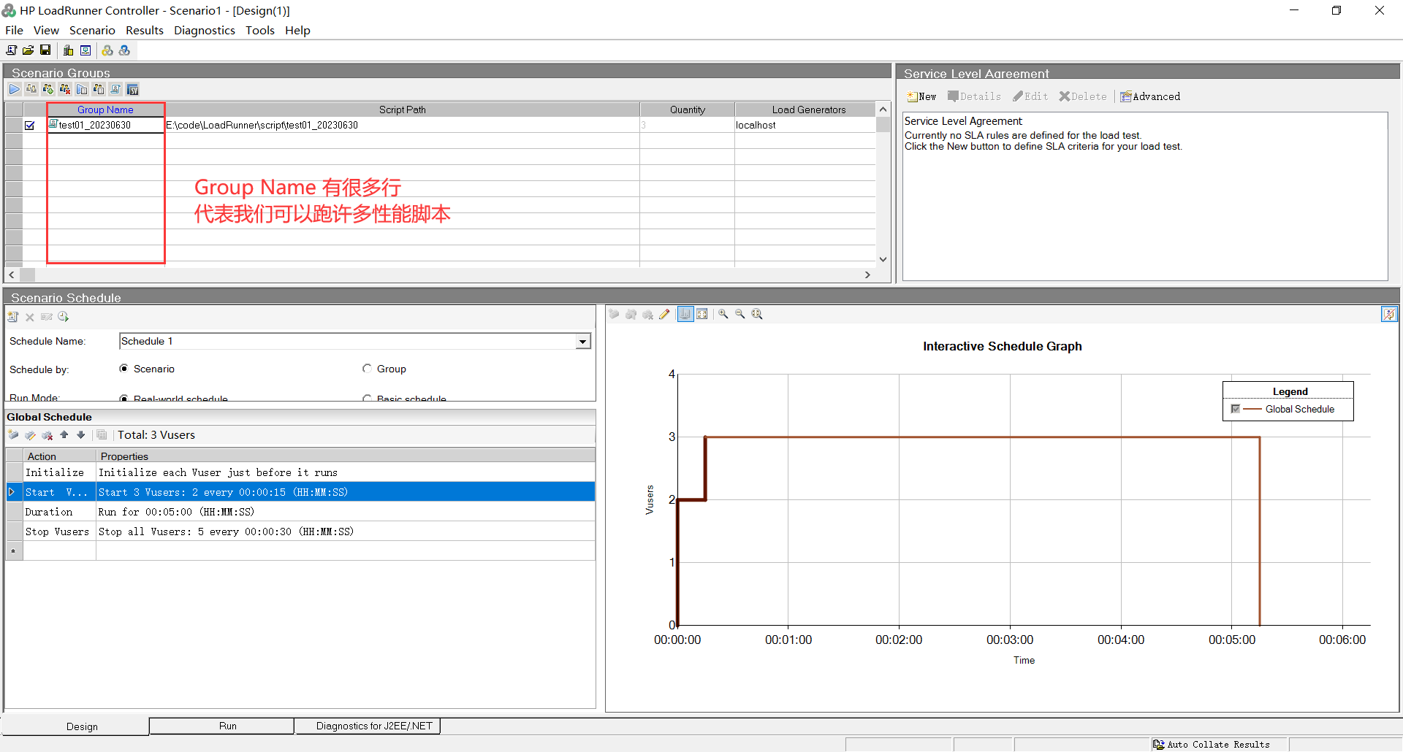Click the Quantity column header
This screenshot has width=1403, height=752.
[688, 110]
